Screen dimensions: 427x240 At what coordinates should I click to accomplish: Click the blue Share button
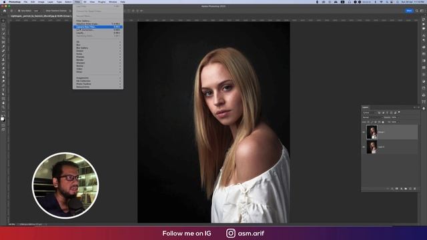tap(409, 11)
